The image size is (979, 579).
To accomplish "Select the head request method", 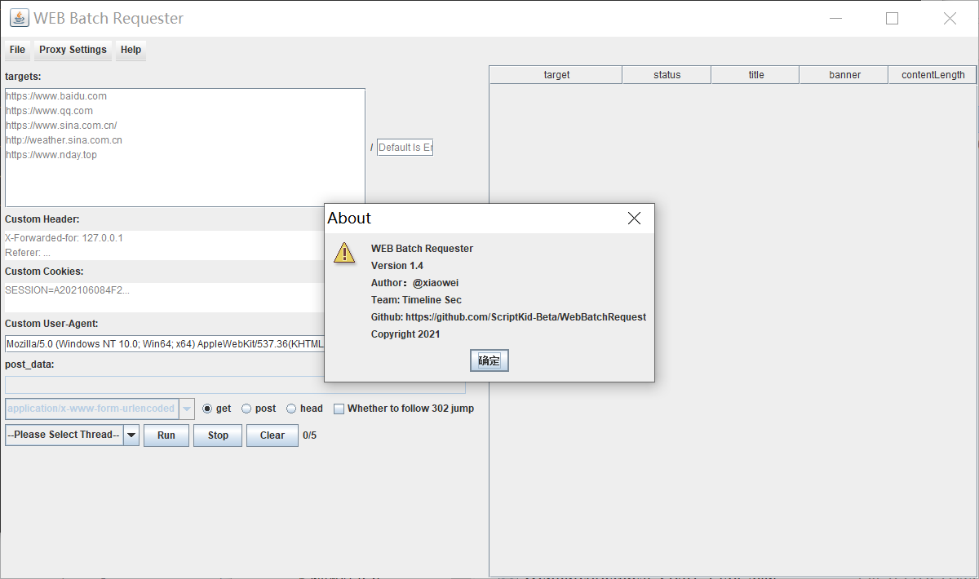I will (x=290, y=409).
